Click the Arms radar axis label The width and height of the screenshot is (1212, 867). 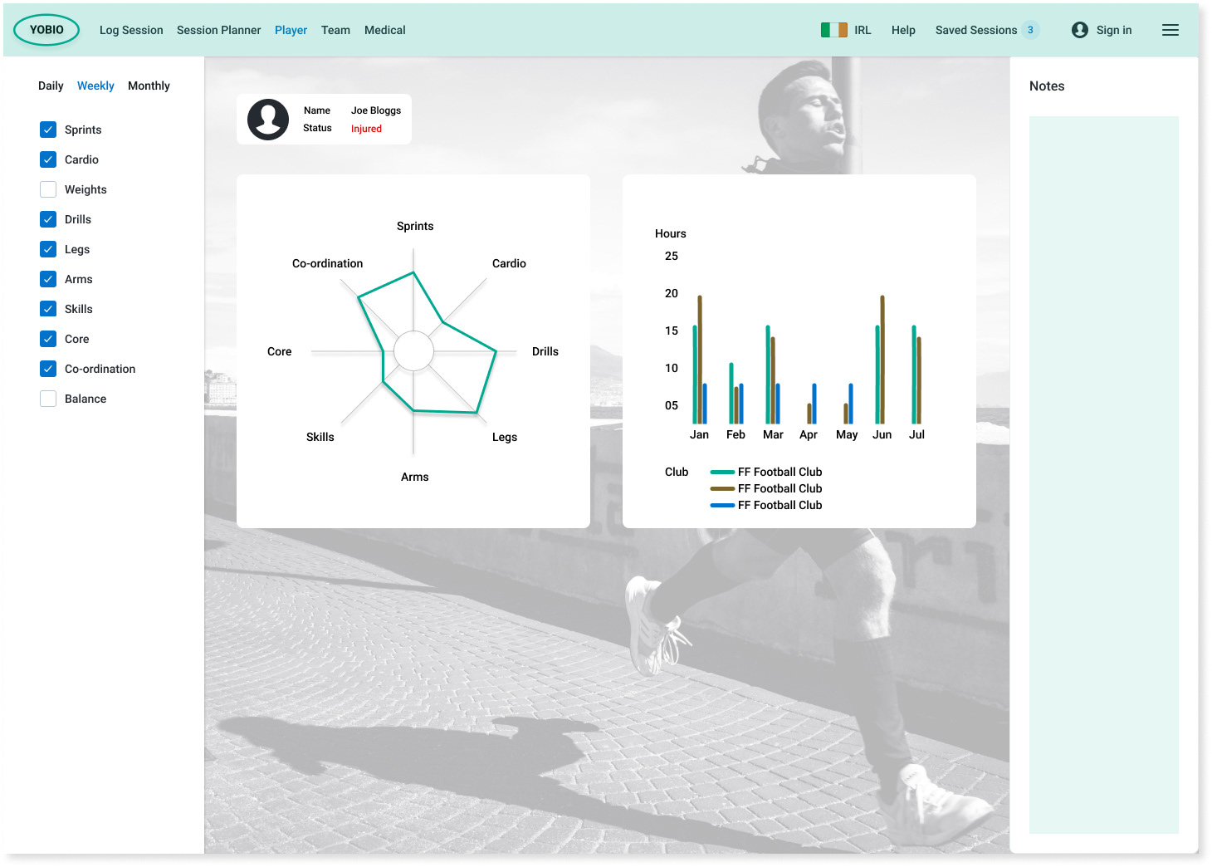pyautogui.click(x=415, y=477)
